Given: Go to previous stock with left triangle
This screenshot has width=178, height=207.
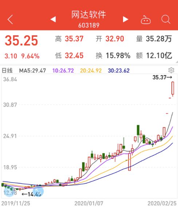Looking at the screenshot, I should [53, 19].
